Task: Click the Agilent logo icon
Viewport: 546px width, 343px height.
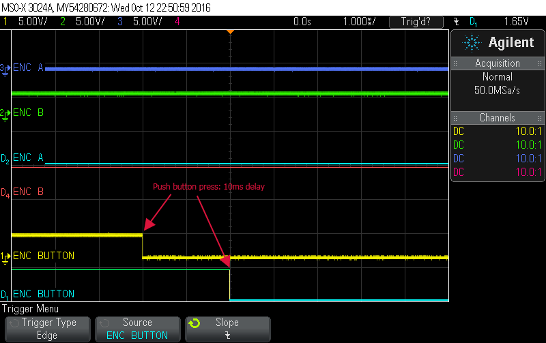Action: [472, 42]
